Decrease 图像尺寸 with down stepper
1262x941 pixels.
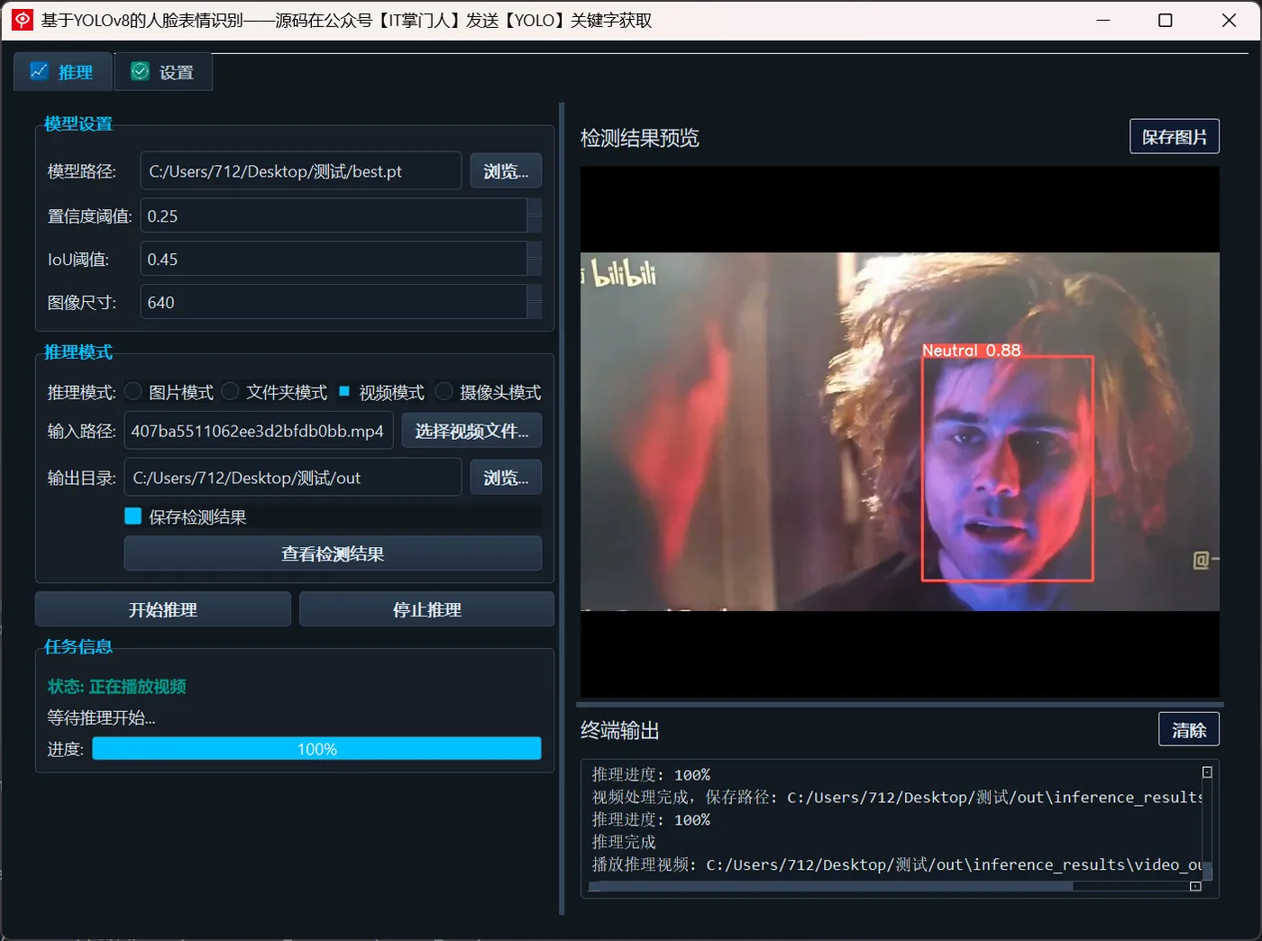point(535,311)
